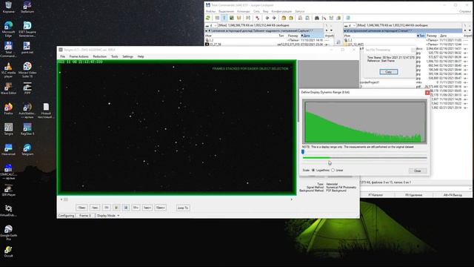Screen dimensions: 474x267
Task: Open the Recycle Bin desktop icon
Action: tap(8, 7)
